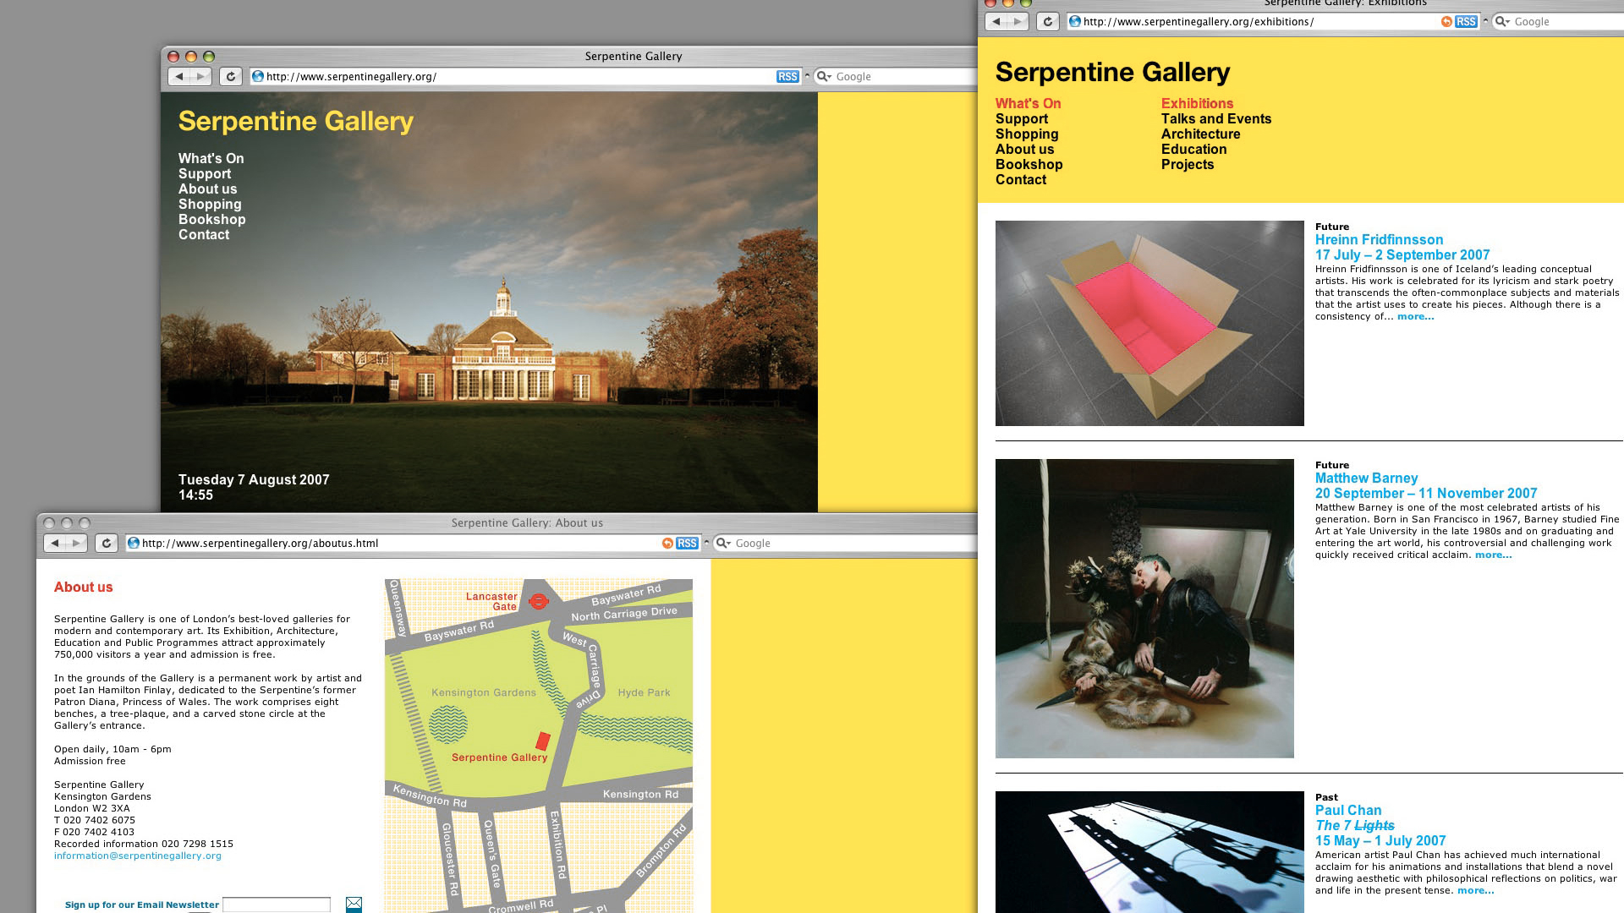Click white Bookshop link on homepage photo

click(x=211, y=220)
